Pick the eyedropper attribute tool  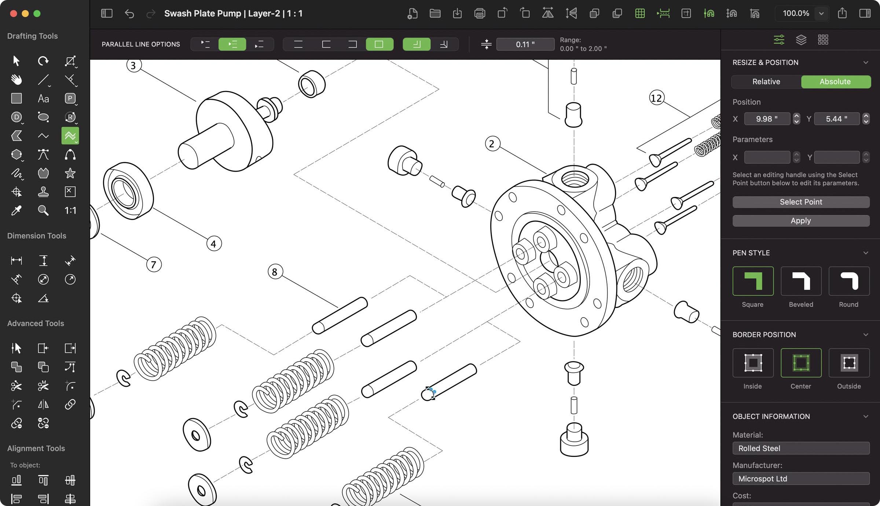click(16, 210)
